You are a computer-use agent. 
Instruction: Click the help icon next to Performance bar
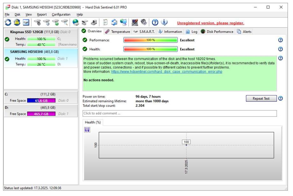[280, 40]
